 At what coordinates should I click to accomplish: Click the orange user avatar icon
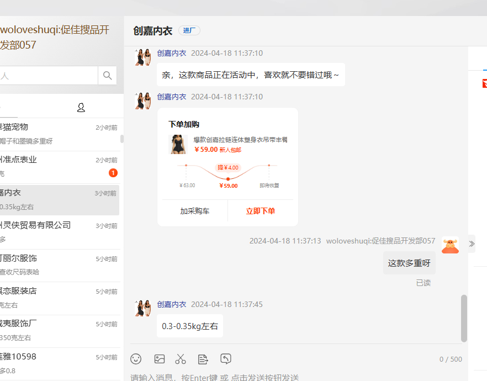[x=450, y=245]
